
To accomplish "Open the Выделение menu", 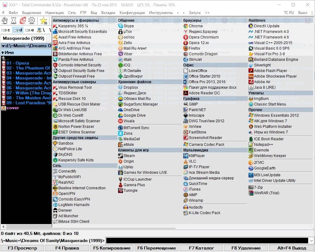I will pos(32,13).
